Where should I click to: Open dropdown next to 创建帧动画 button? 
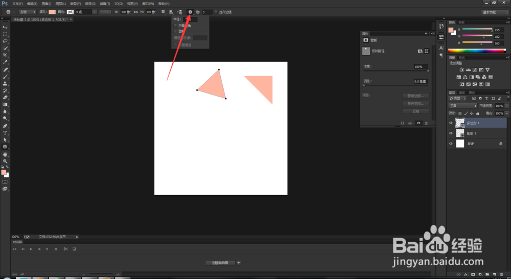pyautogui.click(x=239, y=263)
